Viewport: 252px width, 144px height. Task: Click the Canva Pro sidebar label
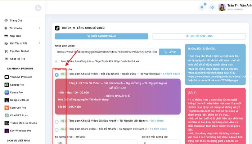point(17,93)
